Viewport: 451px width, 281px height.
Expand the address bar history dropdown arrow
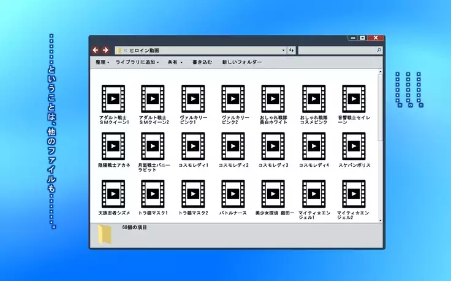pos(283,50)
